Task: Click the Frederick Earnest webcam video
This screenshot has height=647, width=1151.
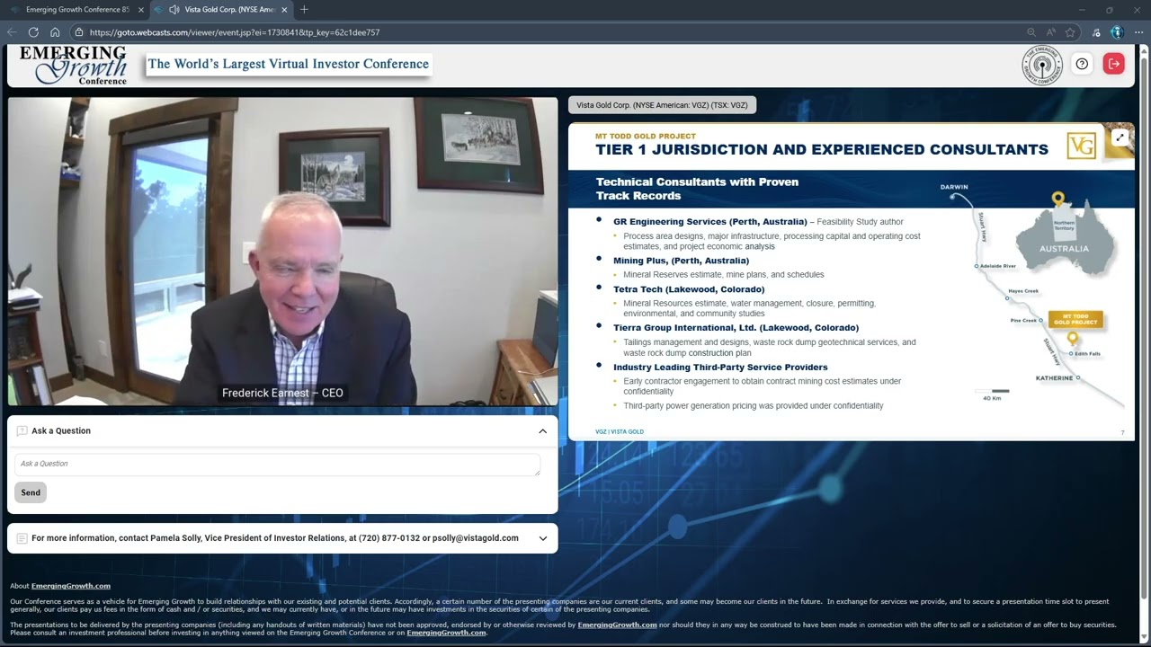Action: pyautogui.click(x=282, y=252)
